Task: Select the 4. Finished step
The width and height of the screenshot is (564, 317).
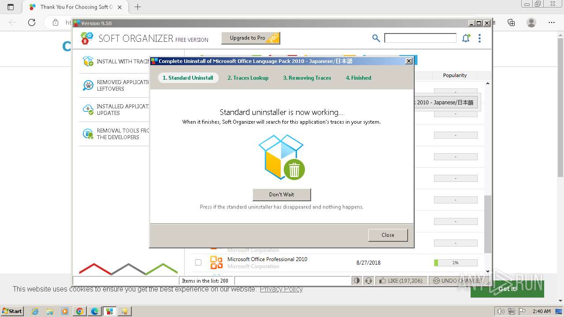Action: (358, 78)
